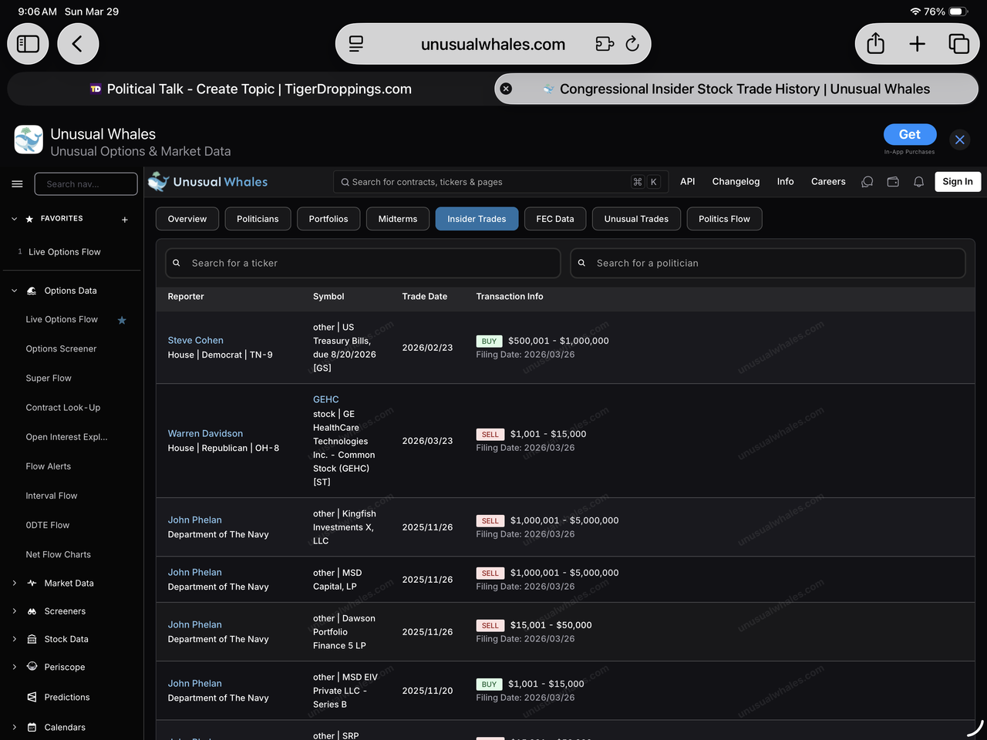Switch to Overview tab
The image size is (987, 740).
click(x=187, y=219)
